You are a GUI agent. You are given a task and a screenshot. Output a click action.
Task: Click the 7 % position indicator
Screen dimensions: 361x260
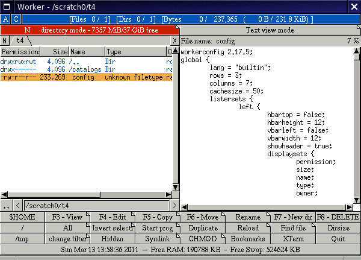point(353,41)
